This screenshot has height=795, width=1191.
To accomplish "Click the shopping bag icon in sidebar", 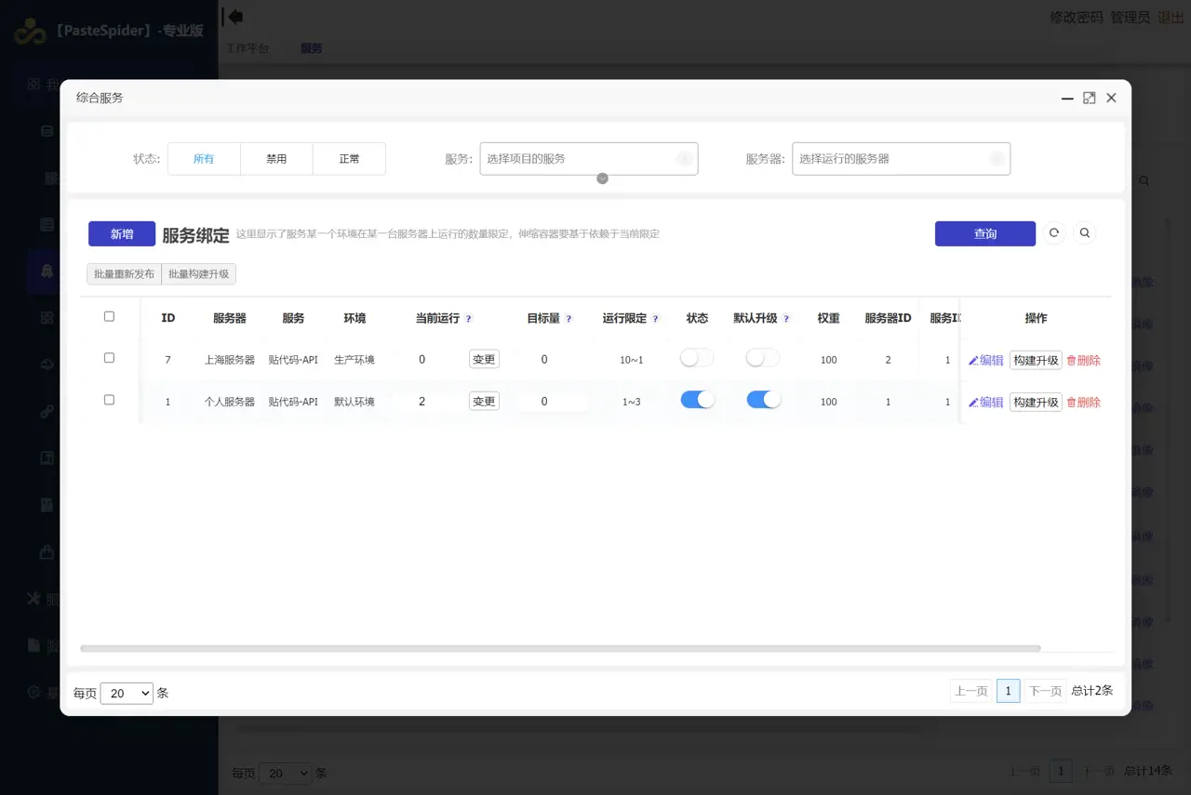I will coord(47,551).
